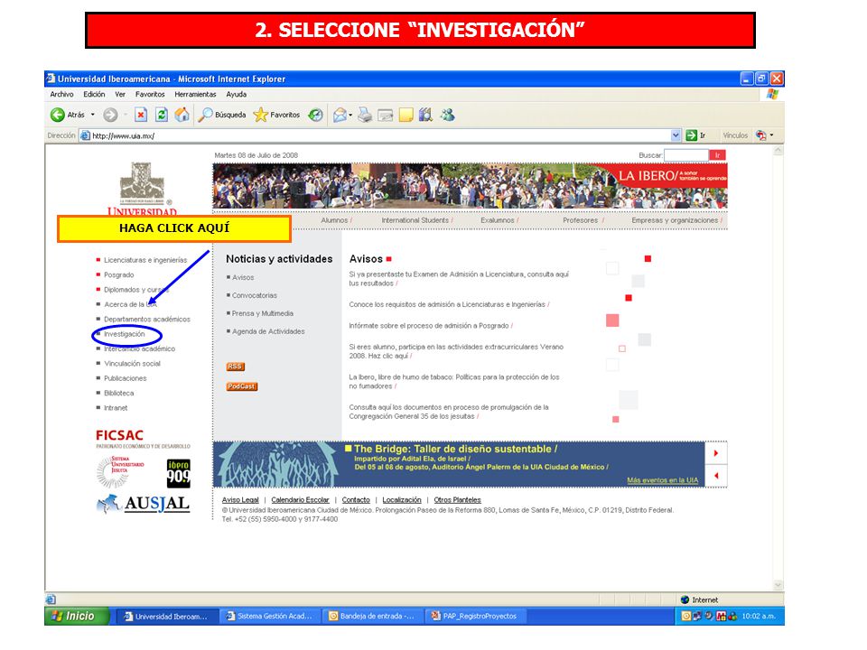Expand the Vínculos links toolbar
The height and width of the screenshot is (650, 867).
[x=735, y=135]
